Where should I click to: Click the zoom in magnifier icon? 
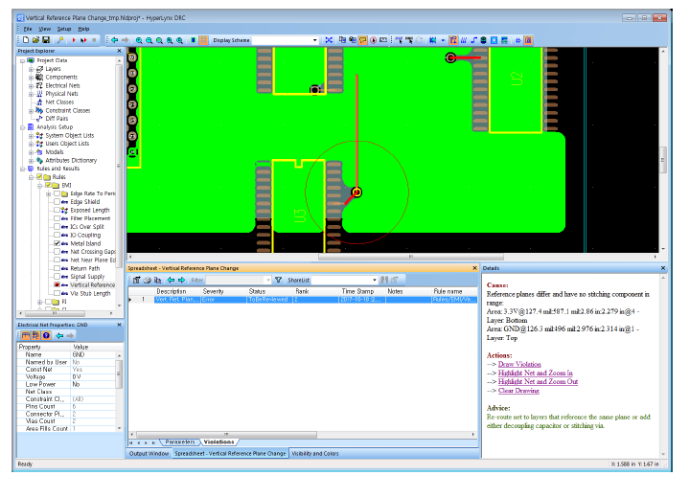139,40
